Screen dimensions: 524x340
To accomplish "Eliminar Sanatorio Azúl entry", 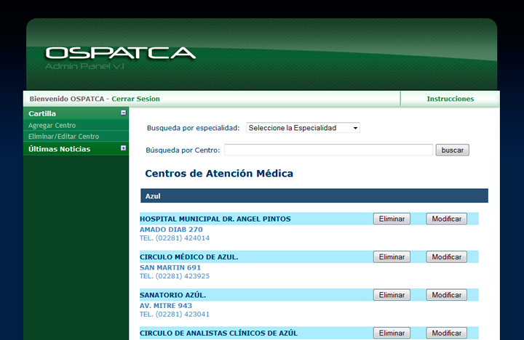I will 392,295.
